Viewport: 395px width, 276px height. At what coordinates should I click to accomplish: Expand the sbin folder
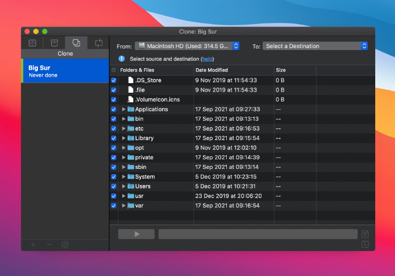pyautogui.click(x=124, y=167)
